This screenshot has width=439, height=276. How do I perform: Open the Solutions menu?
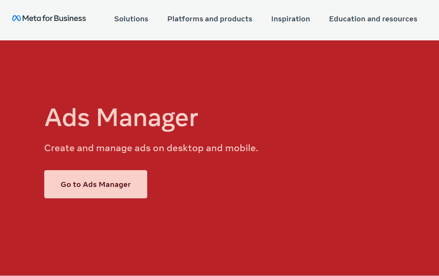[131, 19]
